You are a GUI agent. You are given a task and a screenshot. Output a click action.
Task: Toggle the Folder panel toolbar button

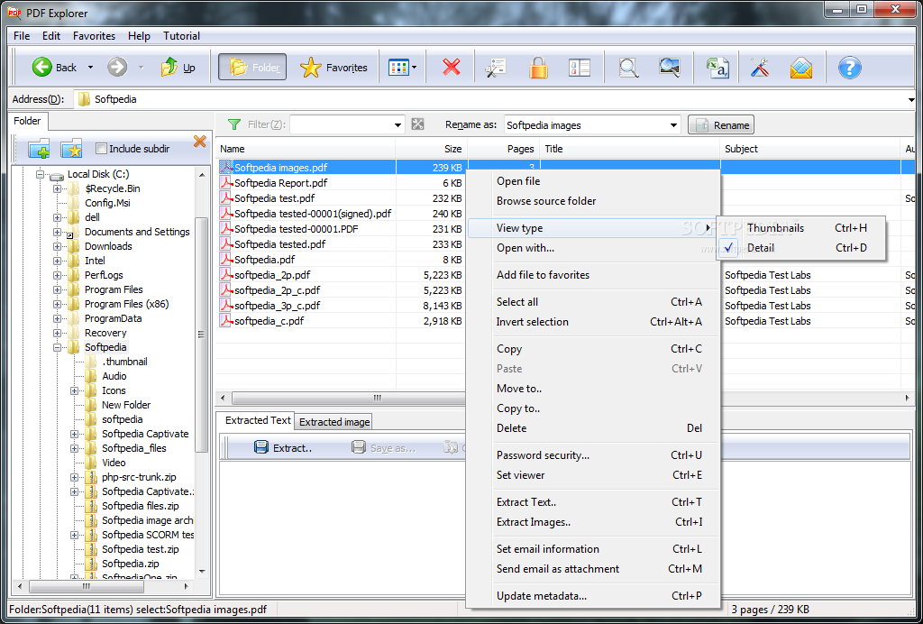click(252, 67)
